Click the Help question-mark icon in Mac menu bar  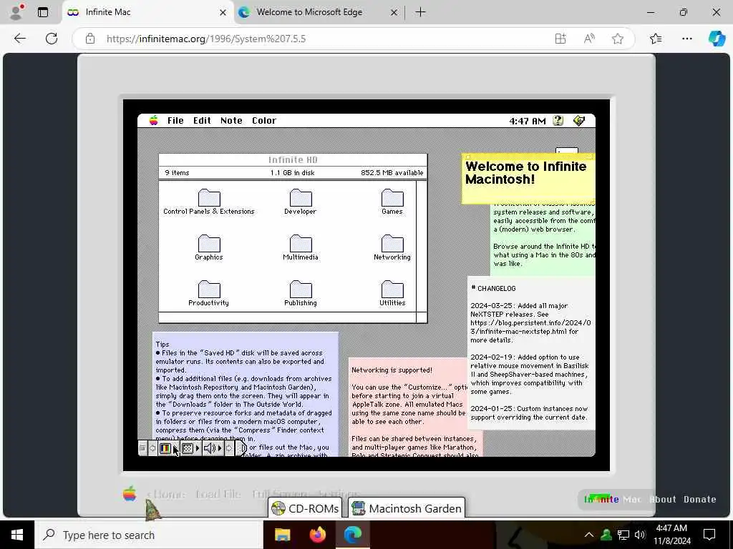click(x=558, y=120)
